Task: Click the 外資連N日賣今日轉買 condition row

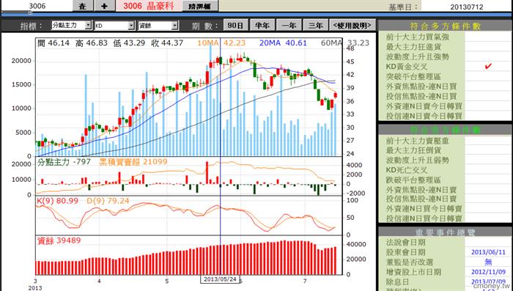Action: (x=446, y=106)
